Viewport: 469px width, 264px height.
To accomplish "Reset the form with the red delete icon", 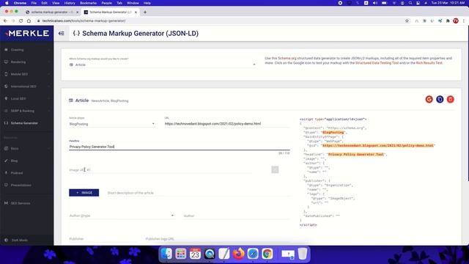I will click(x=450, y=100).
